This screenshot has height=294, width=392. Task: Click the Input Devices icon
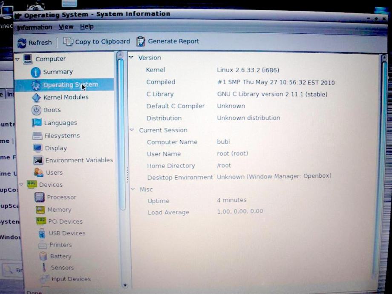click(44, 278)
